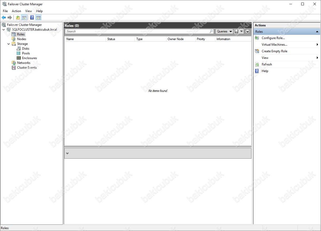Click the Storage folder icon in tree
The height and width of the screenshot is (231, 321).
(x=14, y=44)
